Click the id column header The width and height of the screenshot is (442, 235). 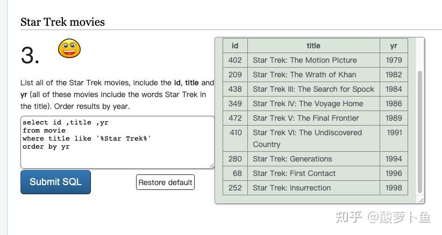(x=235, y=46)
